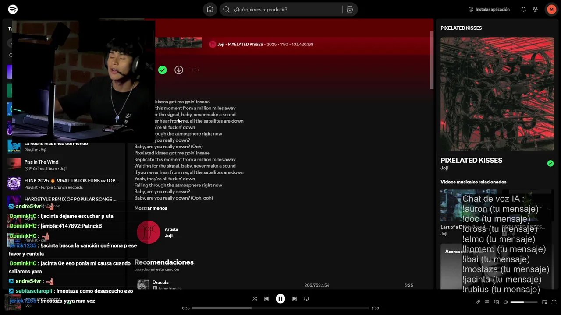Skip to next track
561x315 pixels.
click(x=295, y=299)
